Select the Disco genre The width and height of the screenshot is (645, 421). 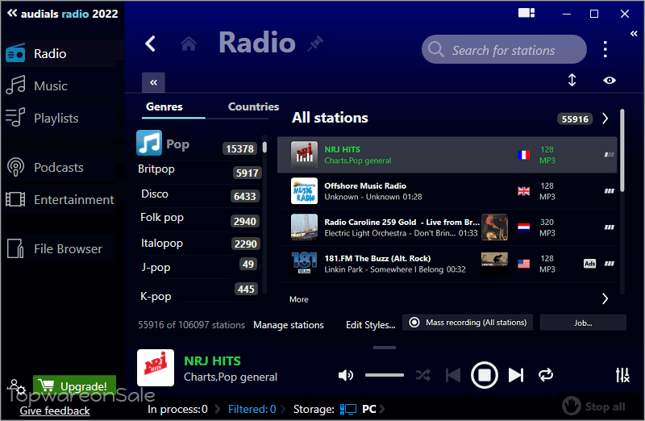198,194
